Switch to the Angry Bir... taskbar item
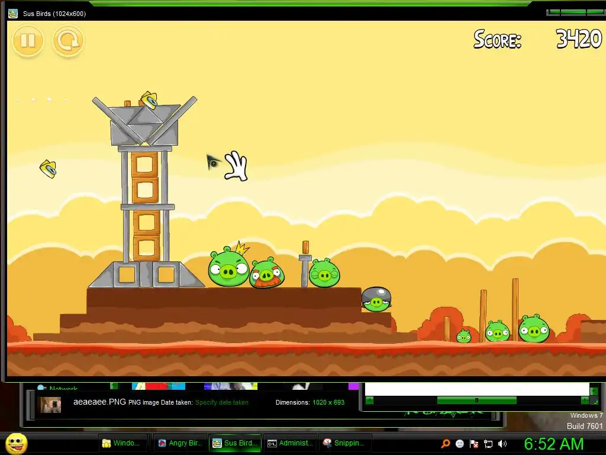Screen dimensions: 606x455 [179, 443]
